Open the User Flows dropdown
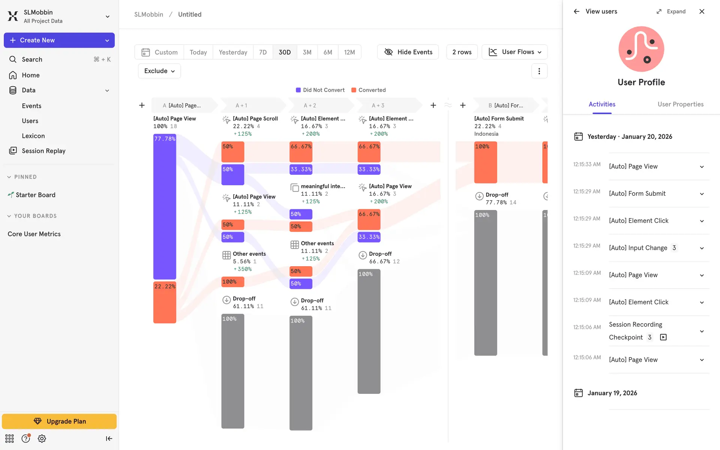The width and height of the screenshot is (720, 450). [x=514, y=52]
